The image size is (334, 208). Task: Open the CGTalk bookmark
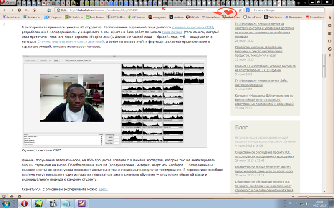pos(192,17)
